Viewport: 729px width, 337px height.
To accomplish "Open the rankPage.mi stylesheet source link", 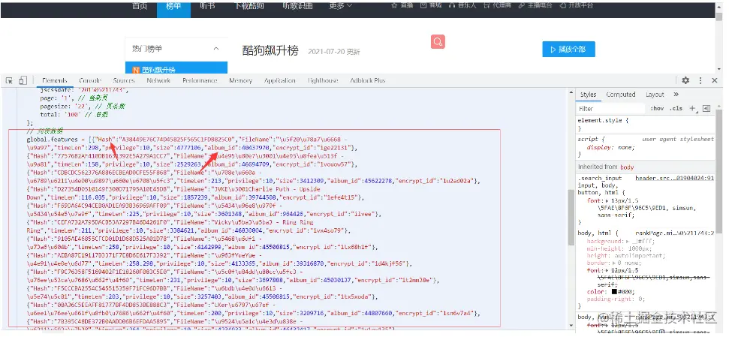I will coord(675,233).
